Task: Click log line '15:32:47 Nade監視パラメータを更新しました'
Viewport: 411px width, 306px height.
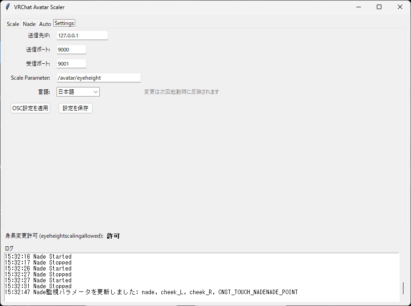Action: (151, 292)
